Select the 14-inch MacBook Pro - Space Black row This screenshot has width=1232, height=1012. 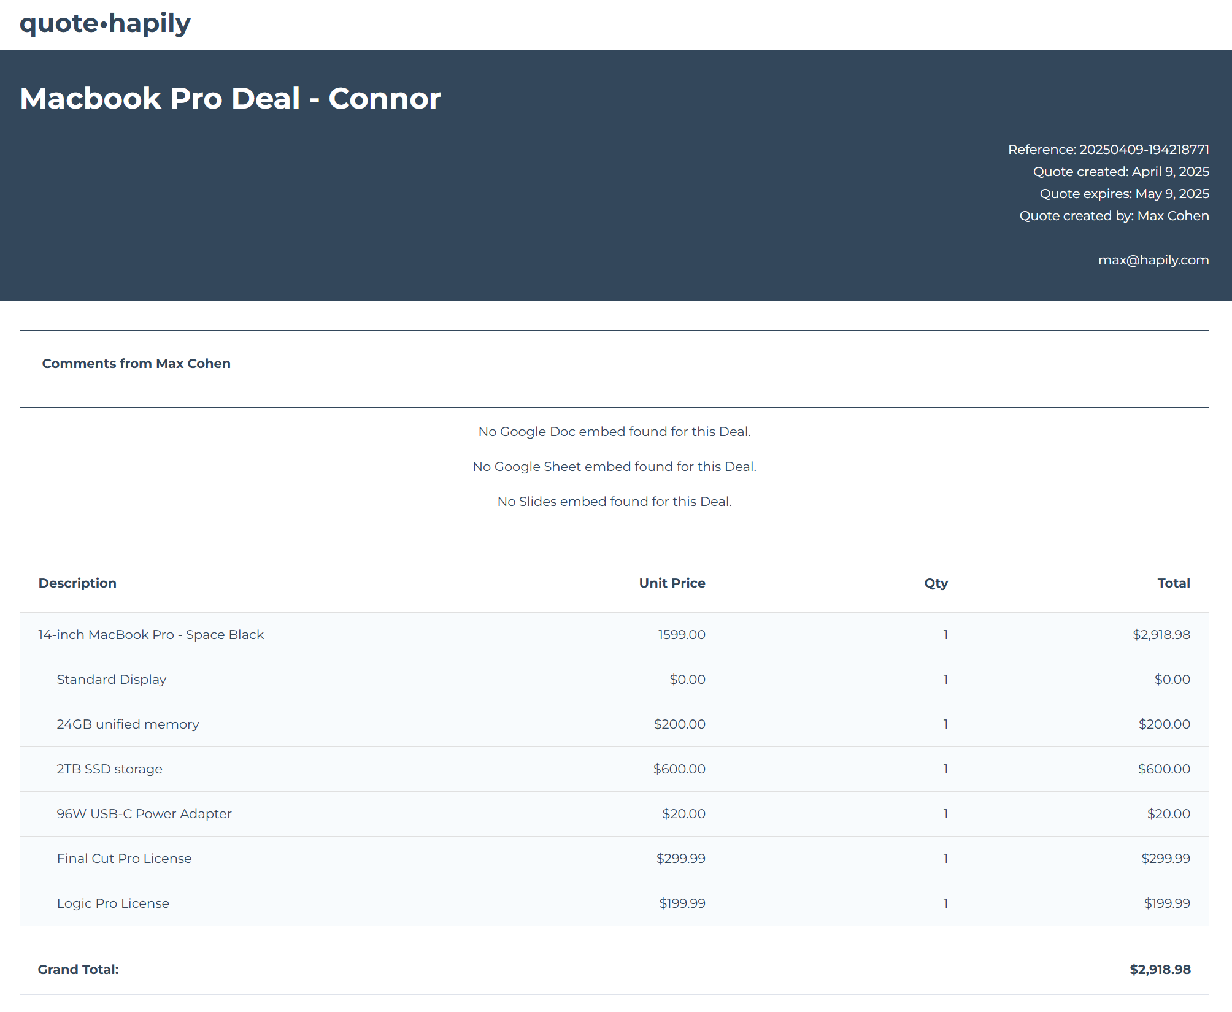[x=150, y=635]
